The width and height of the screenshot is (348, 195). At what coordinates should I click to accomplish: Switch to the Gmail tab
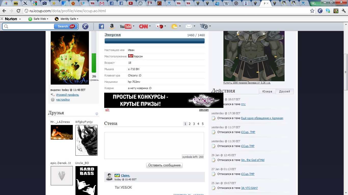click(102, 3)
